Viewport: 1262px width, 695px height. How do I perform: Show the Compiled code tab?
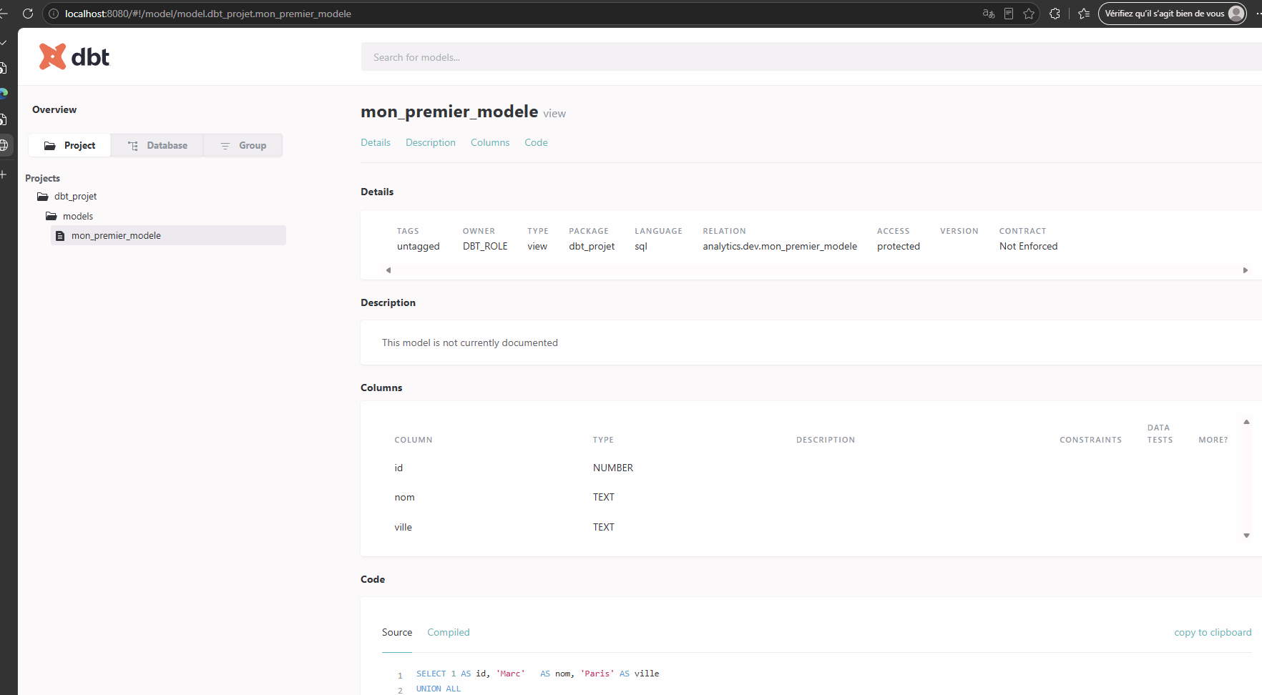coord(449,632)
